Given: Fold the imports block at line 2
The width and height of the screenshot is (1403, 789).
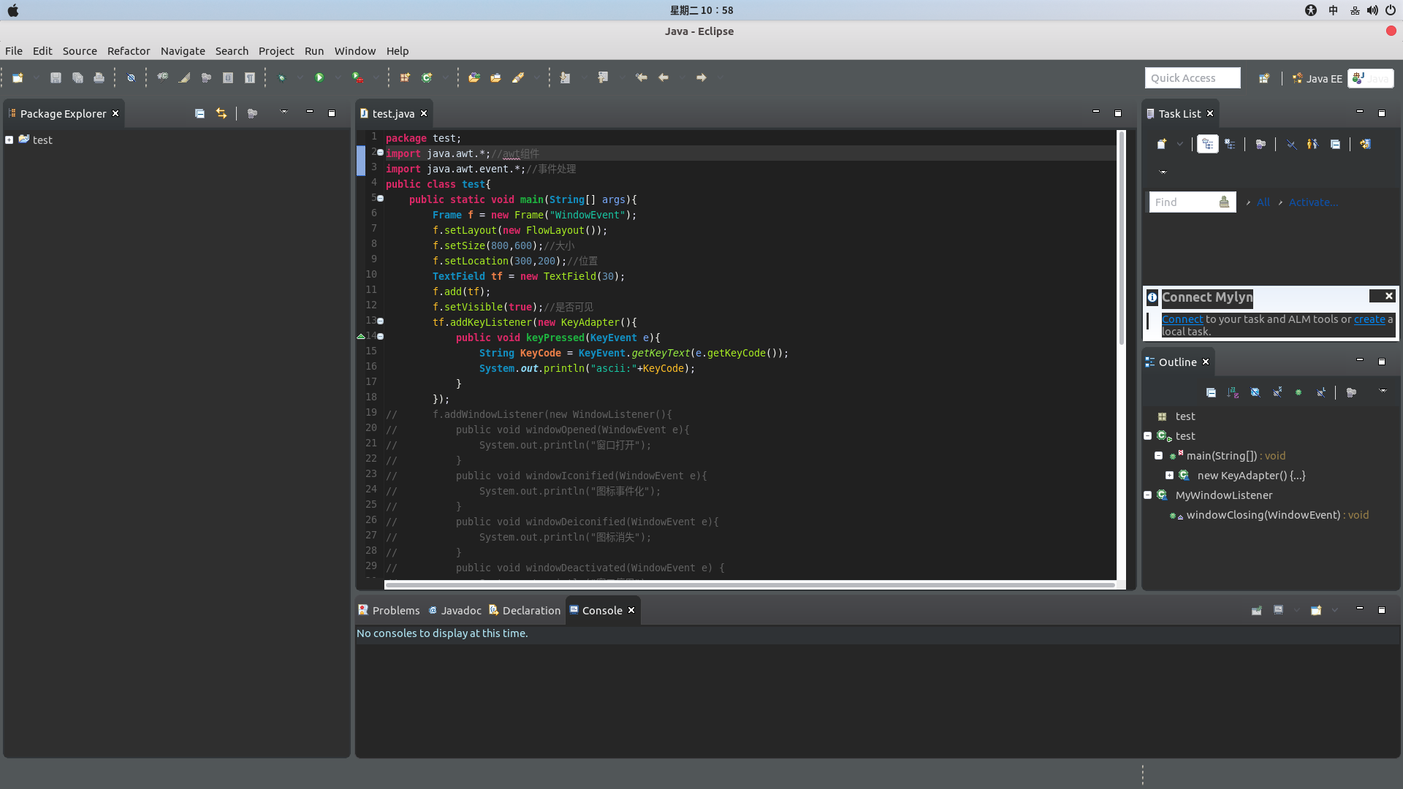Looking at the screenshot, I should click(380, 152).
